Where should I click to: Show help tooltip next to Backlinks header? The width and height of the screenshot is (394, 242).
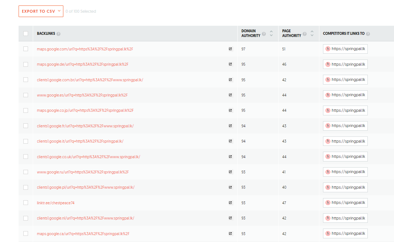coord(58,34)
